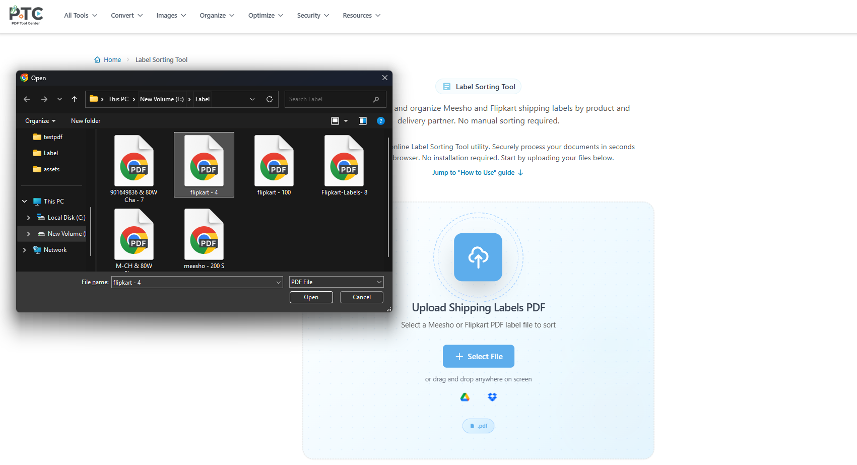Open the Resources menu
Image resolution: width=857 pixels, height=465 pixels.
(361, 16)
